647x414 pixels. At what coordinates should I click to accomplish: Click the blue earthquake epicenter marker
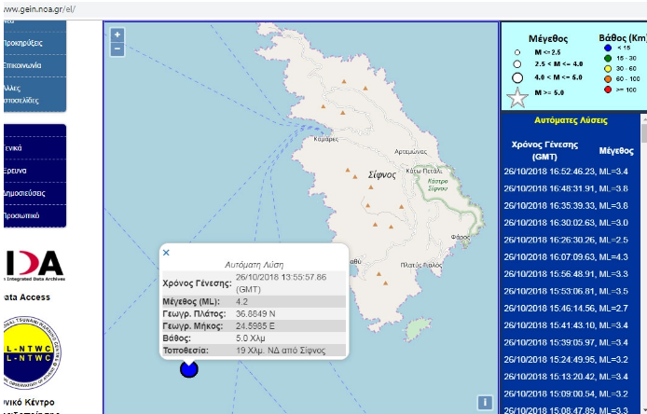click(x=189, y=369)
